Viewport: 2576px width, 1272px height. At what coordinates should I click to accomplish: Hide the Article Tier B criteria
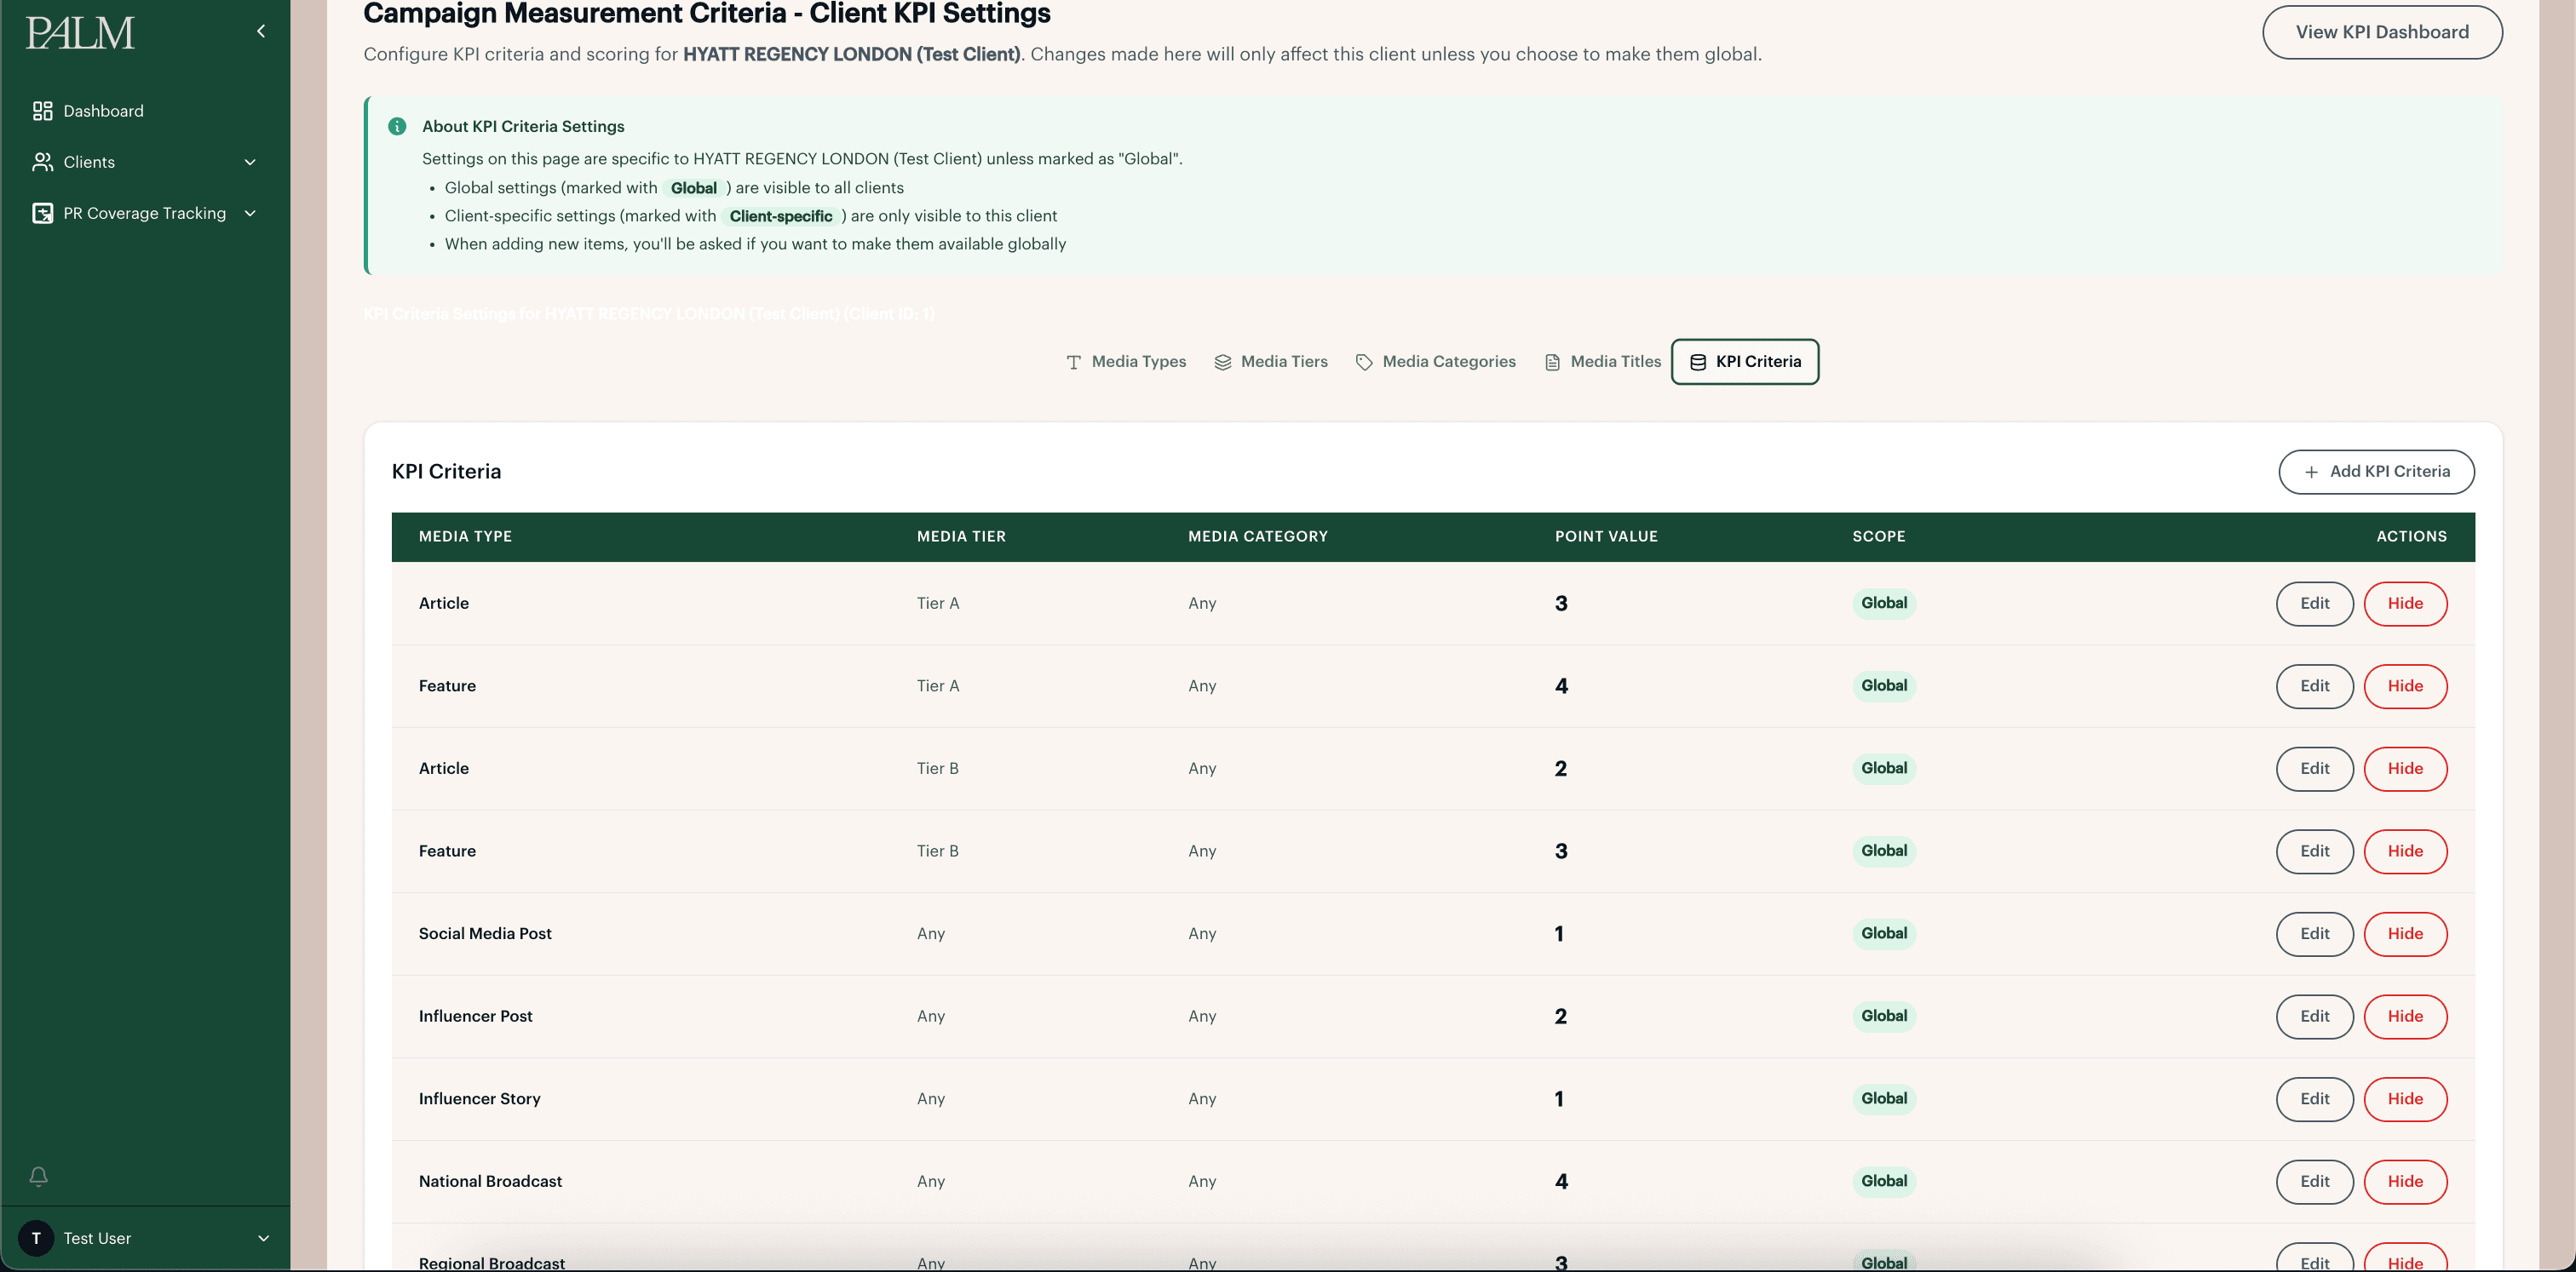tap(2405, 769)
